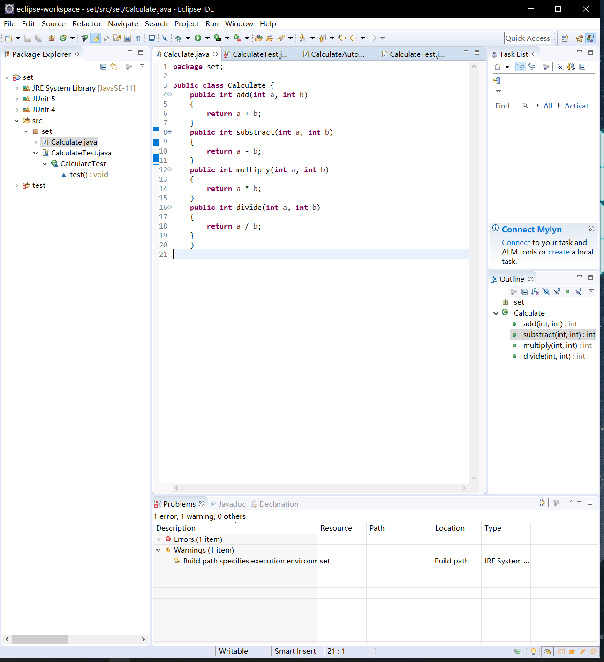Click the Activat... link in Task List

[579, 106]
